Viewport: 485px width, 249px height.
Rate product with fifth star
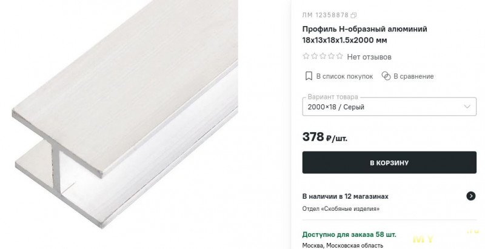point(339,56)
